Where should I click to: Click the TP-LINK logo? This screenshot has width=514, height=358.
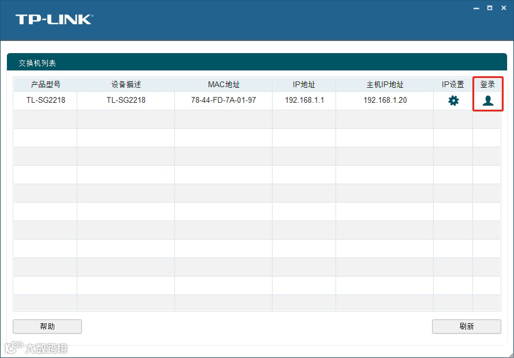54,19
